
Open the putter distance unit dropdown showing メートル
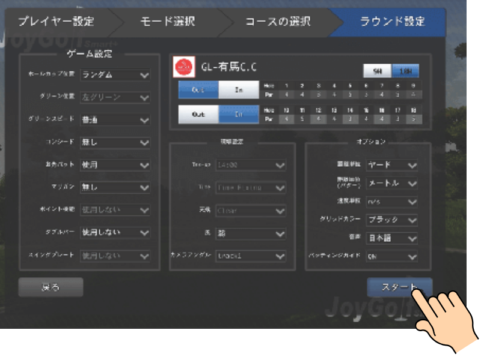392,184
